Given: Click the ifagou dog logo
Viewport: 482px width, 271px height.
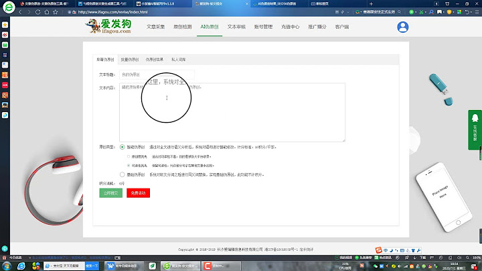Looking at the screenshot, I should click(x=108, y=26).
